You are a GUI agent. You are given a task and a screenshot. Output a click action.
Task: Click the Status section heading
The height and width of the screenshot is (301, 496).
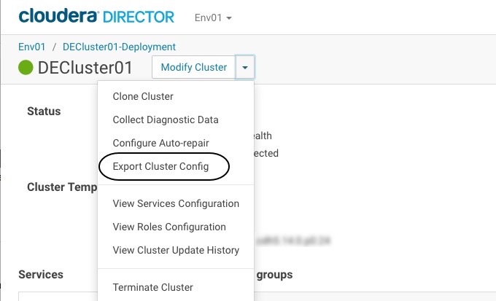click(44, 112)
